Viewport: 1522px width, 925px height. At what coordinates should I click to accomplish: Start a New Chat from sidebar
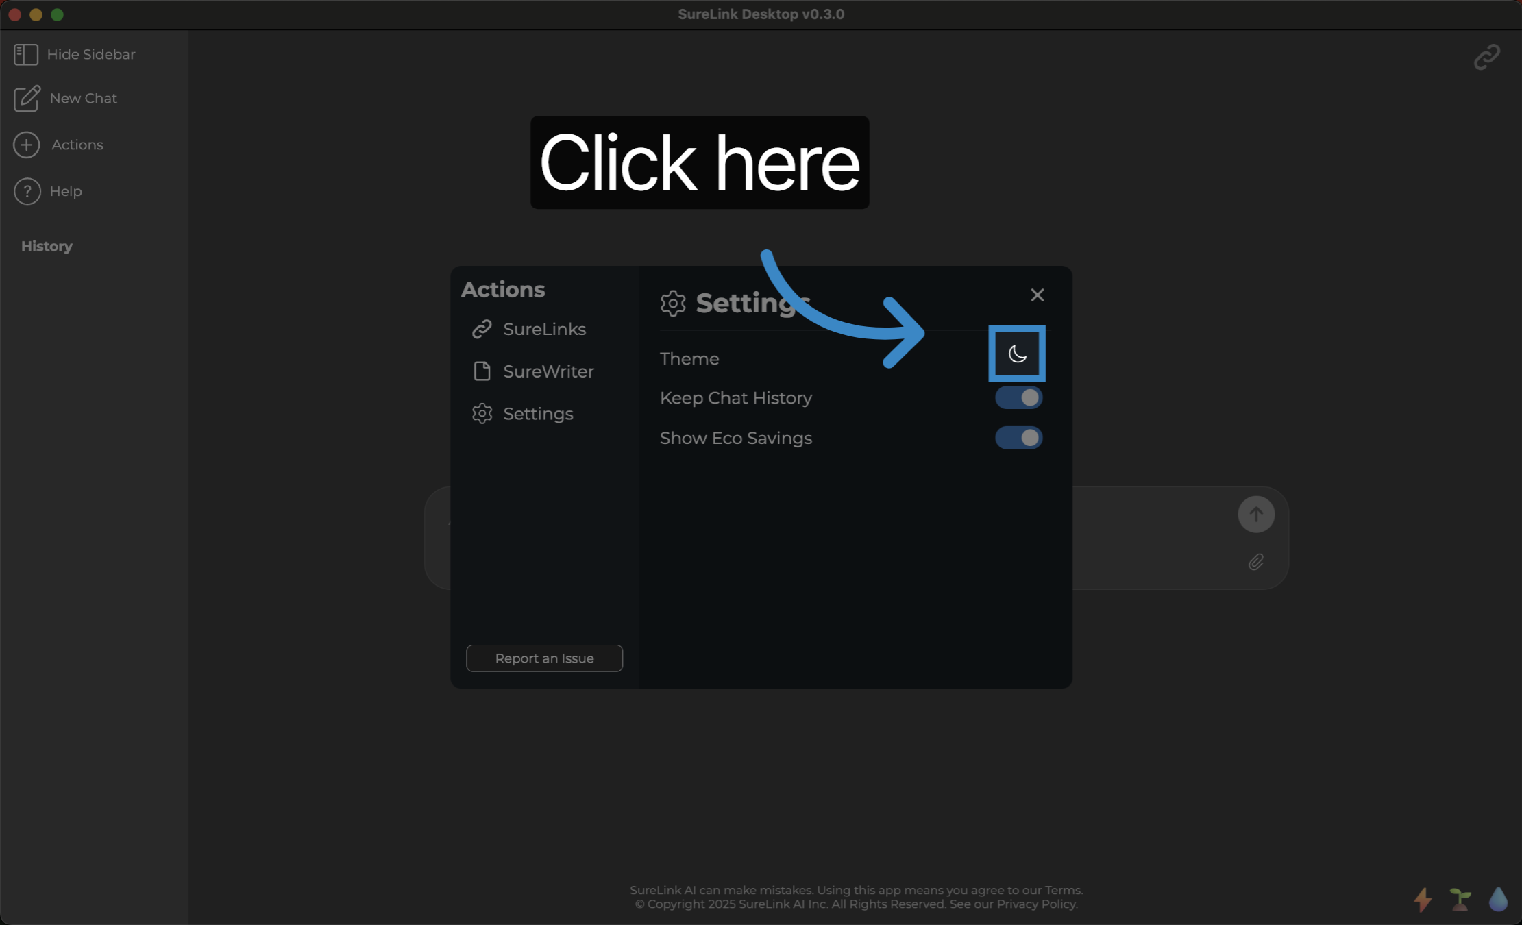(x=65, y=98)
